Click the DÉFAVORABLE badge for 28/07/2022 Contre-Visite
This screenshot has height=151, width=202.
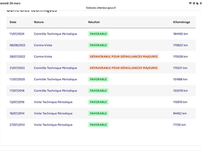pos(123,57)
